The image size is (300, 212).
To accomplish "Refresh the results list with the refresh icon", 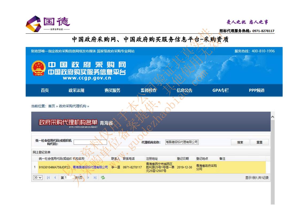I will pyautogui.click(x=103, y=177).
